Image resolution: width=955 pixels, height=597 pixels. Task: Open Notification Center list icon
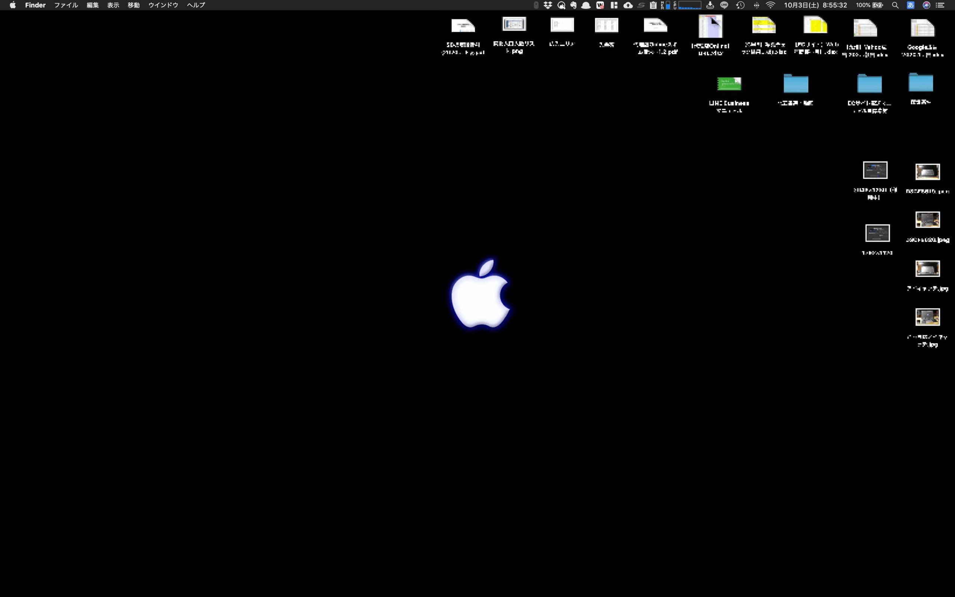pos(940,5)
